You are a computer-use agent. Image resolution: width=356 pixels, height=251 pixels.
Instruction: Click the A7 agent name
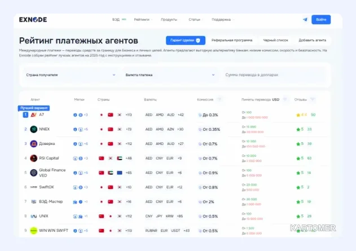pyautogui.click(x=41, y=115)
